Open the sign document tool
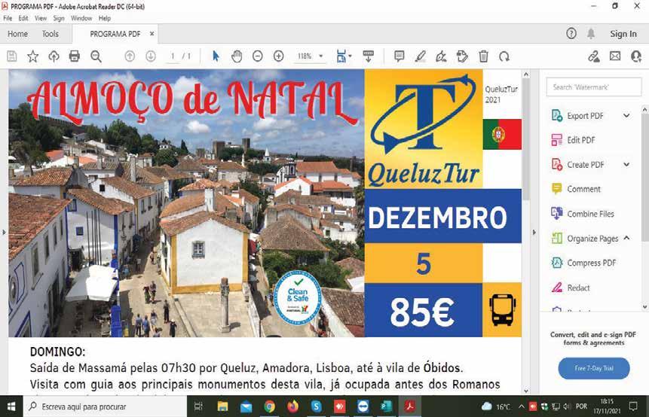Image resolution: width=649 pixels, height=417 pixels. (x=441, y=56)
